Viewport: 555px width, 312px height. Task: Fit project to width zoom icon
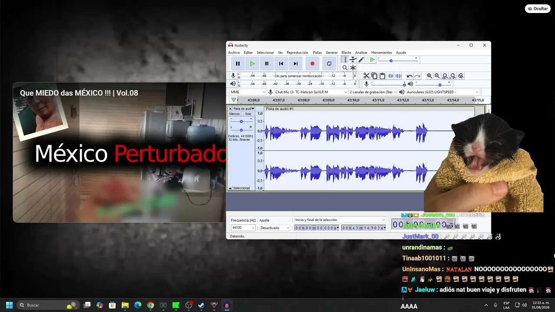[453, 76]
